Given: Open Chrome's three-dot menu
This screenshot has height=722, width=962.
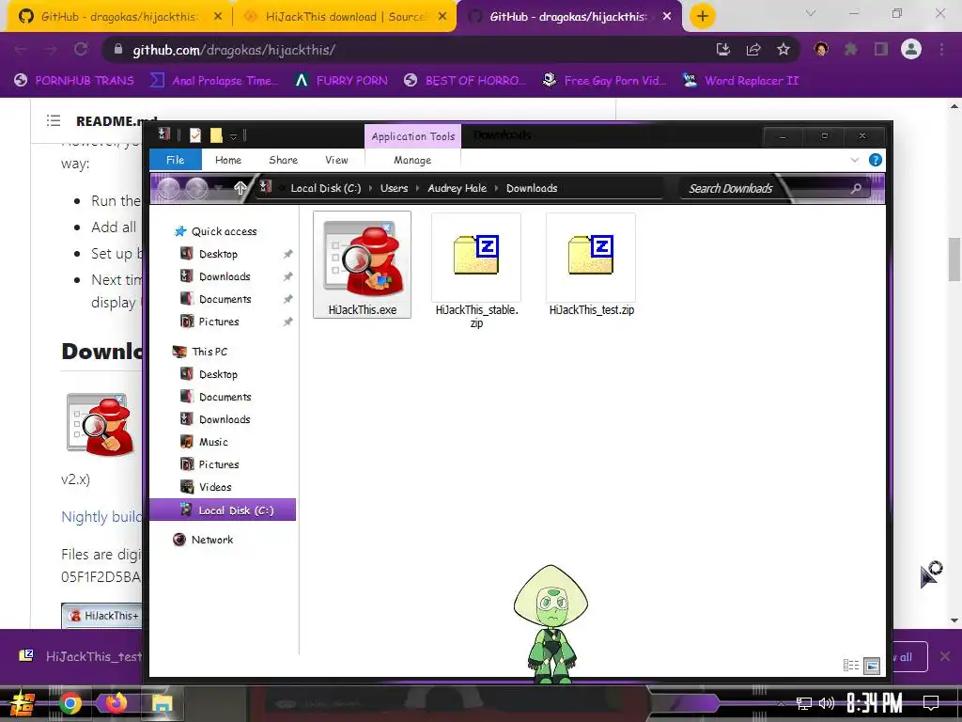Looking at the screenshot, I should coord(941,50).
